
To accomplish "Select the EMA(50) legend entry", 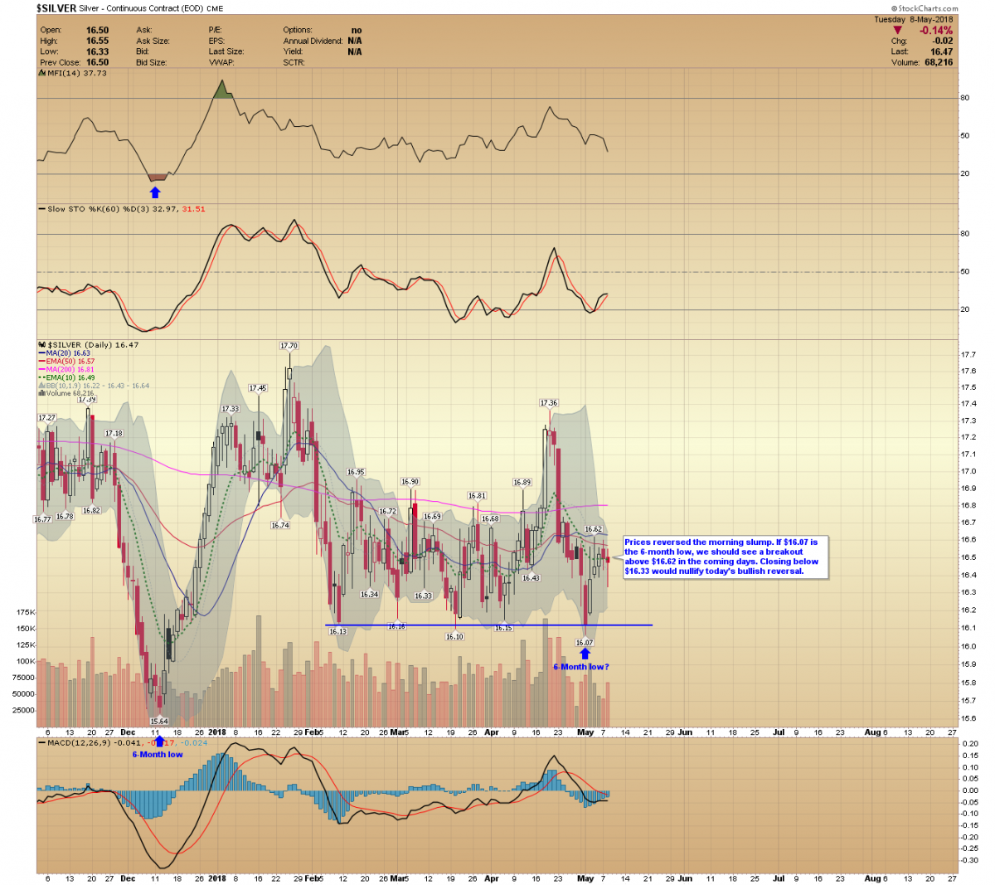I will pos(68,362).
